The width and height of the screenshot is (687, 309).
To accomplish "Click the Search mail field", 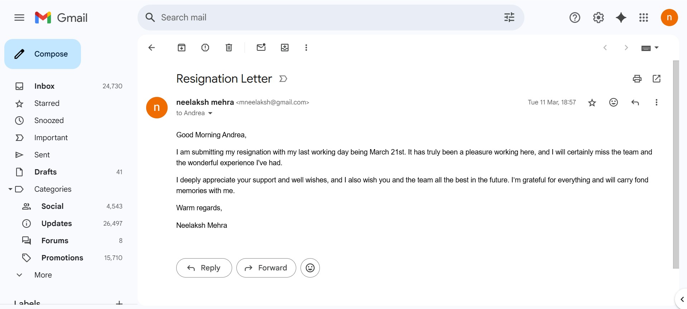I will [x=322, y=18].
